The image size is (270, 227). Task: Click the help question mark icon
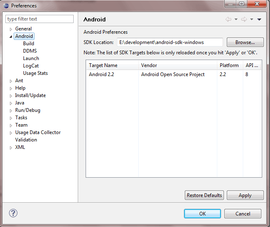pos(13,213)
